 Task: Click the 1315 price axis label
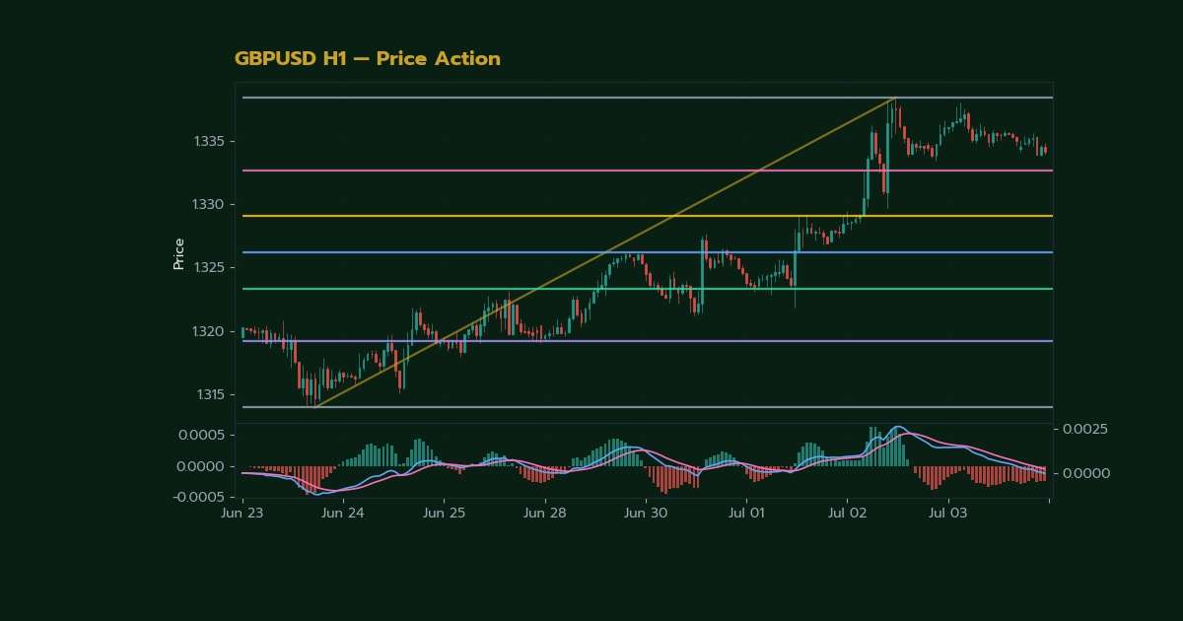pos(211,394)
